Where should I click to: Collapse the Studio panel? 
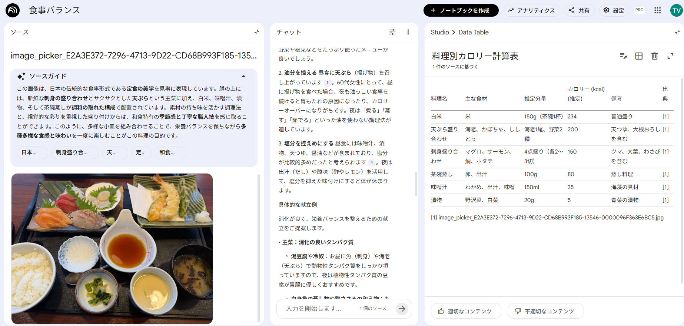click(677, 32)
